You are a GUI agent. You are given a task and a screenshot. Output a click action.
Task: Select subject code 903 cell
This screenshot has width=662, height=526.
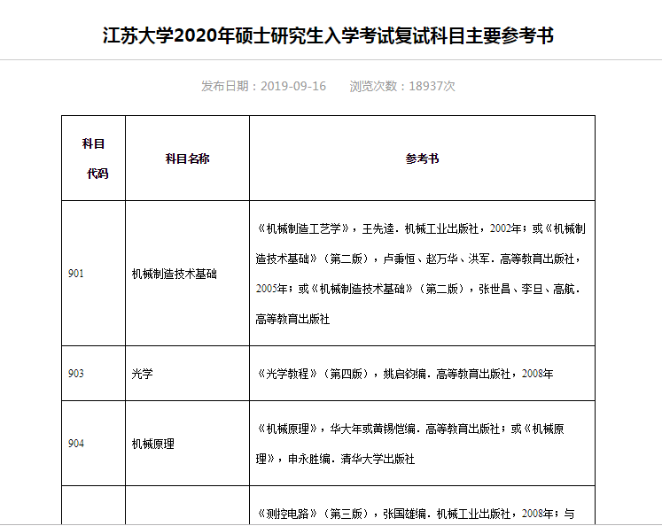(x=93, y=374)
